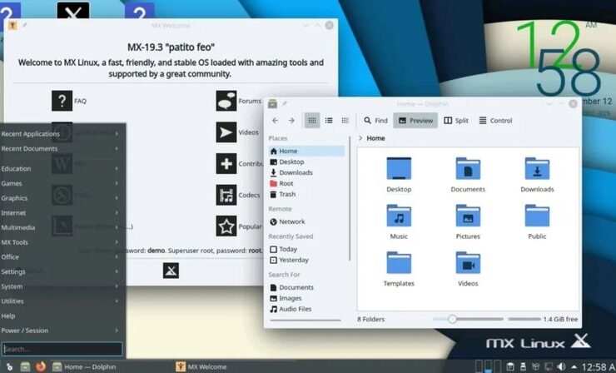
Task: Open the Public folder icon
Action: (x=537, y=216)
